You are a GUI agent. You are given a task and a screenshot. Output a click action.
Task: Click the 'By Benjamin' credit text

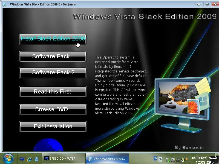click(x=189, y=148)
